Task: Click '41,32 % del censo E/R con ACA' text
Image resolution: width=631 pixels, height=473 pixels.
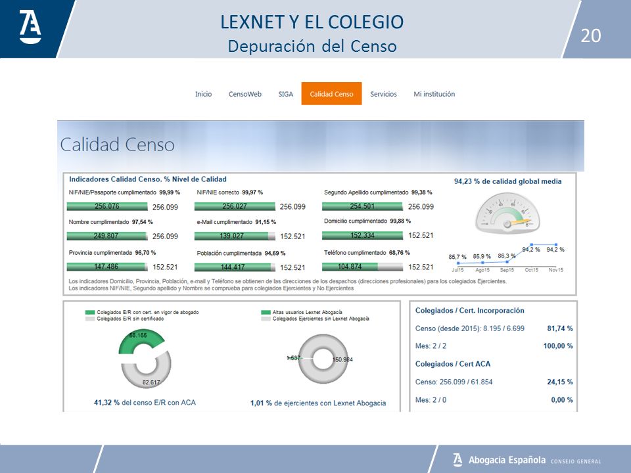Action: click(x=145, y=403)
